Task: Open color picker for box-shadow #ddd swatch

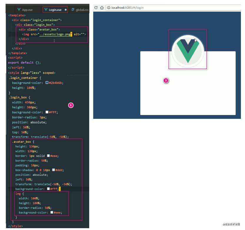Action: [x=54, y=170]
